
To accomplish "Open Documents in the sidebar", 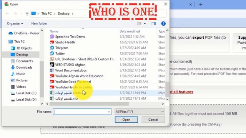I will (22, 61).
